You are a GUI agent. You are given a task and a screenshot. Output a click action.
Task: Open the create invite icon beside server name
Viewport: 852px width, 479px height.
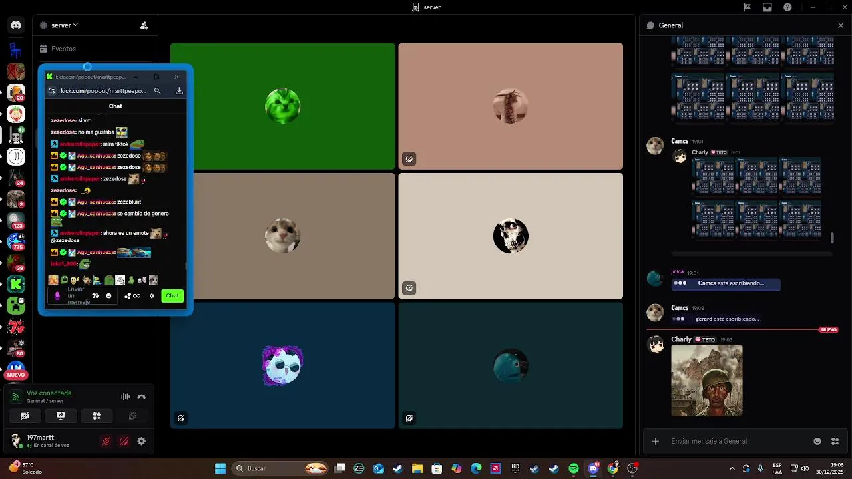coord(144,25)
